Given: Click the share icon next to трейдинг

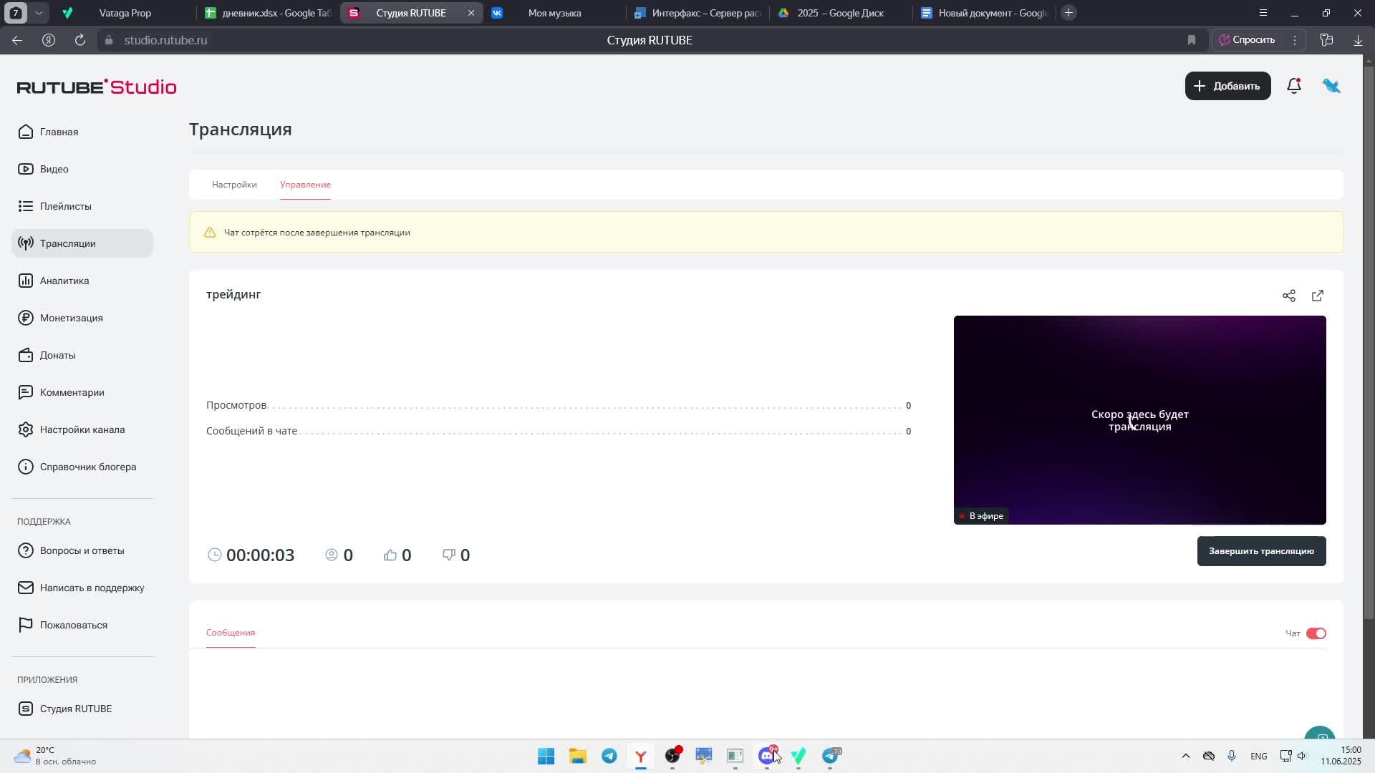Looking at the screenshot, I should point(1289,296).
